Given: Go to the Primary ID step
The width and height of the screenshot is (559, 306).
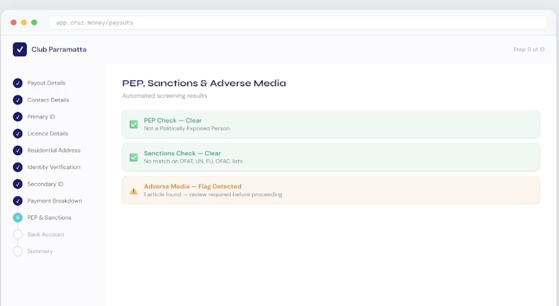Looking at the screenshot, I should tap(41, 117).
